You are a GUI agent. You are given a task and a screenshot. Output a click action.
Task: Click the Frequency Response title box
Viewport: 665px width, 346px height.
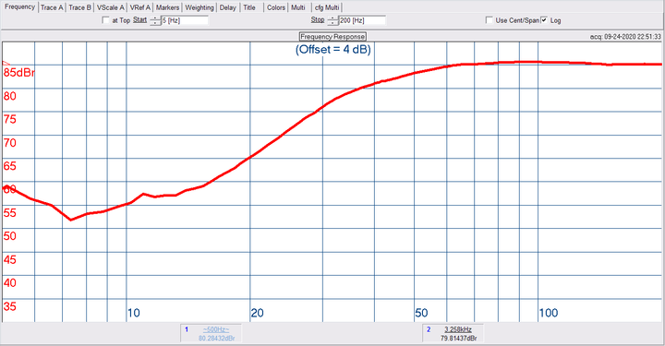pos(332,37)
